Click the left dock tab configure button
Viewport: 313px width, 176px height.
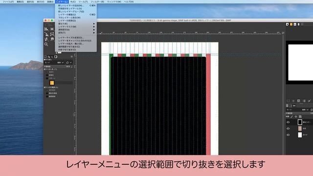(x=72, y=57)
